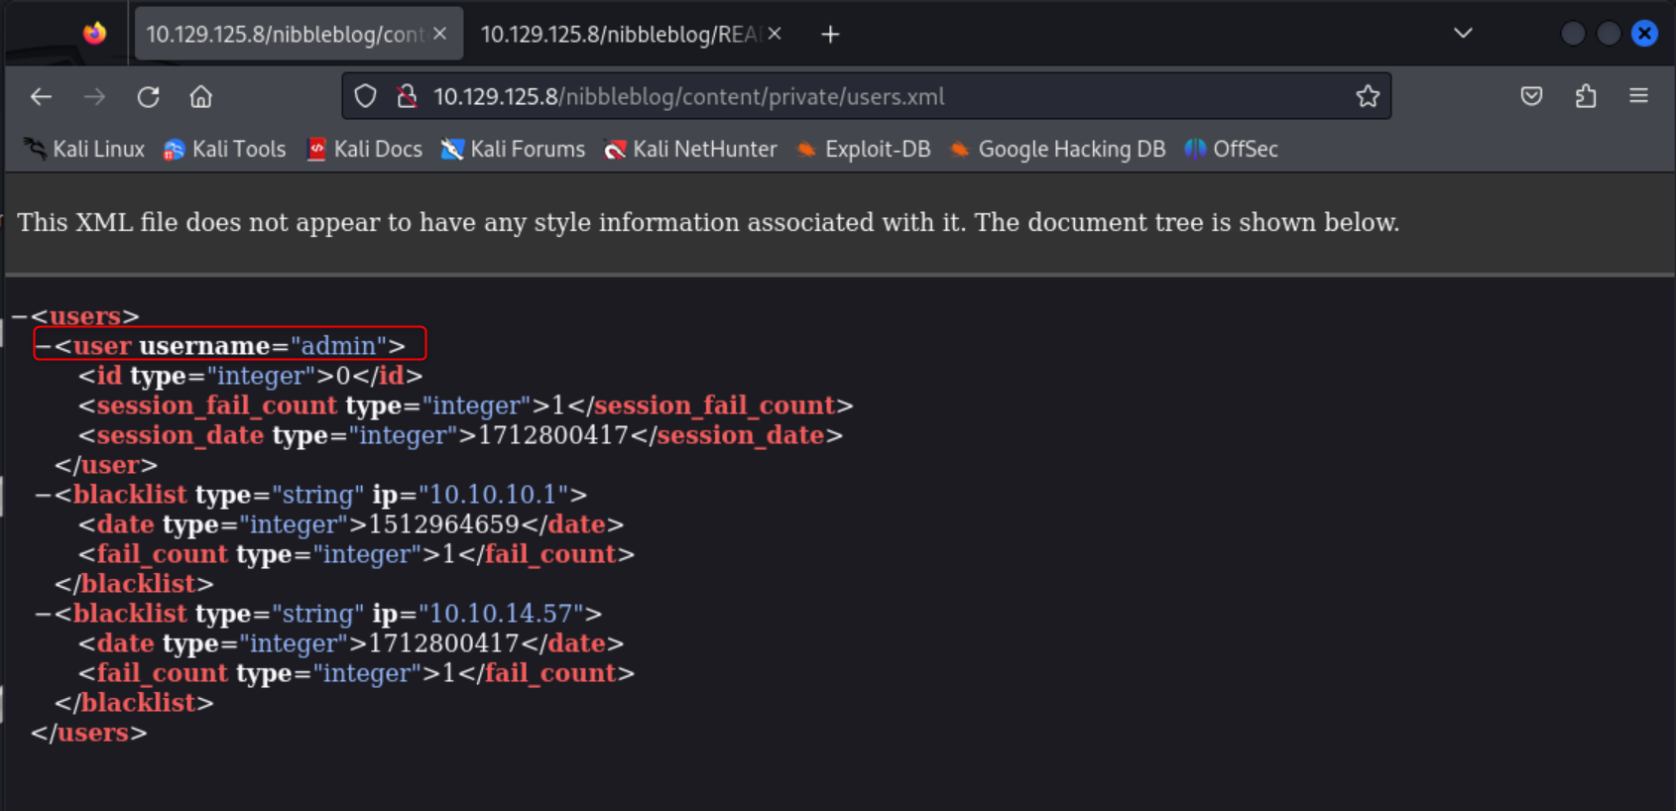The width and height of the screenshot is (1676, 811).
Task: Open the Firefox hamburger menu
Action: tap(1638, 96)
